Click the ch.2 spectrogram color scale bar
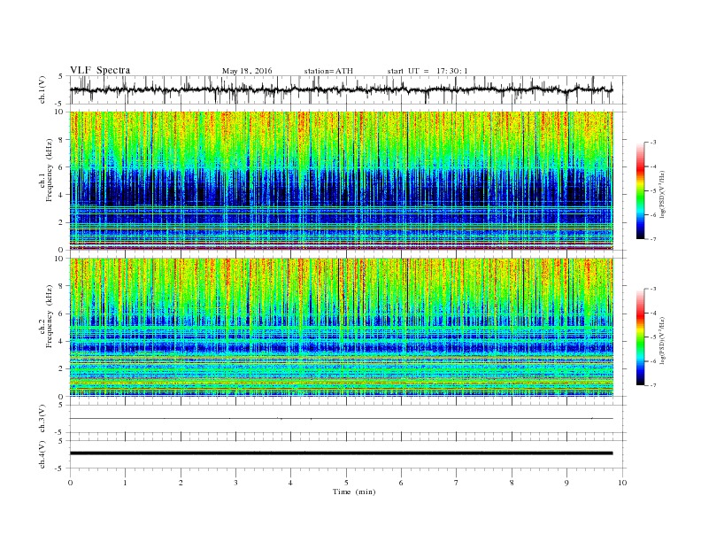Image resolution: width=701 pixels, height=542 pixels. (x=640, y=337)
